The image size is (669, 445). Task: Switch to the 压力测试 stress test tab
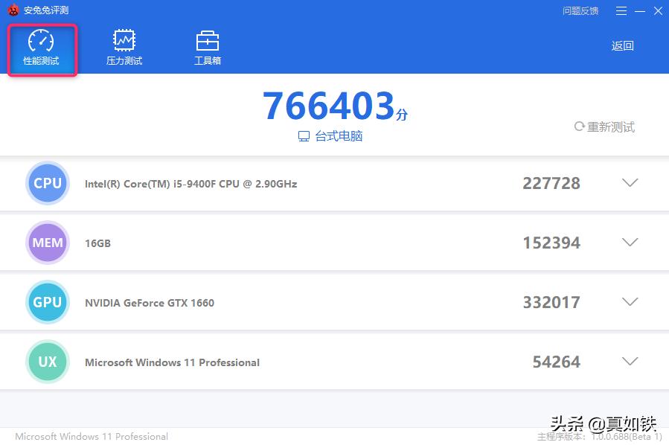(x=124, y=48)
